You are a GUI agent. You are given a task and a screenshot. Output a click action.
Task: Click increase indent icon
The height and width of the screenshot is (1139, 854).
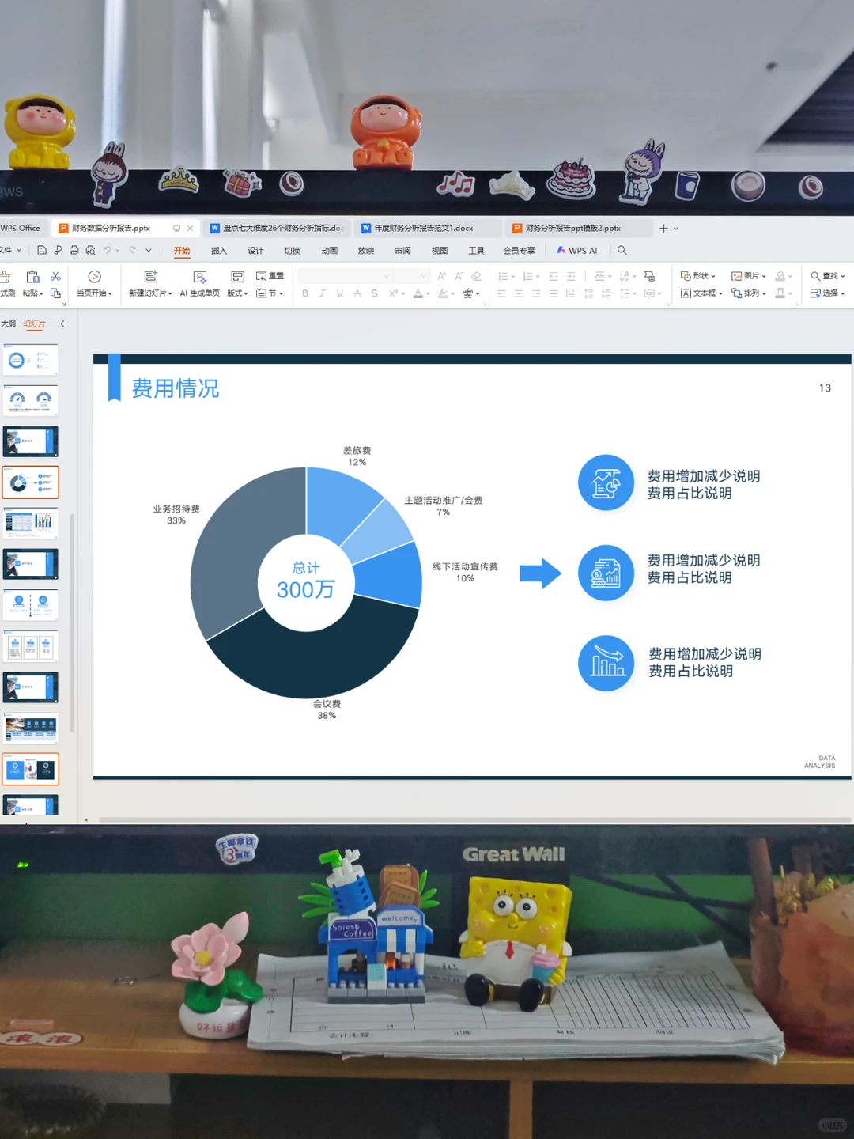(x=571, y=276)
